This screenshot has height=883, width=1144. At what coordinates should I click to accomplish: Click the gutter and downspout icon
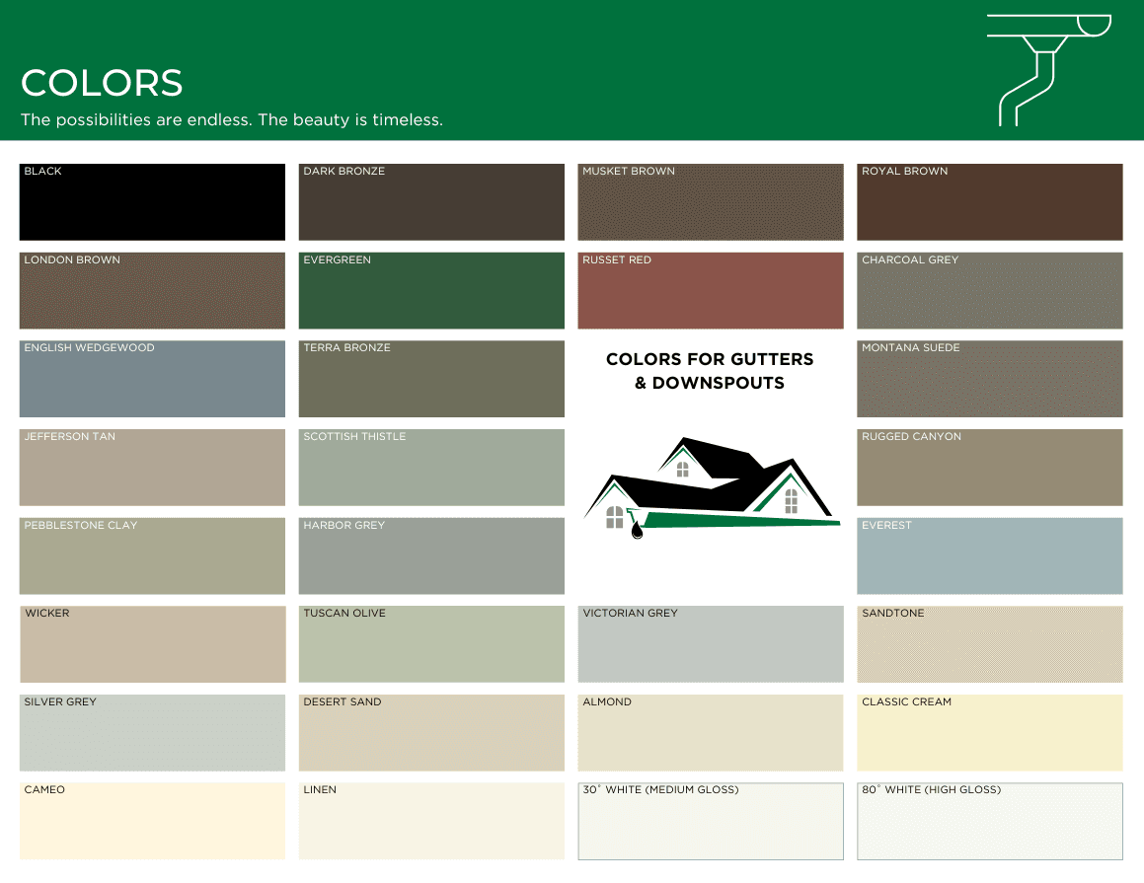click(x=1049, y=67)
